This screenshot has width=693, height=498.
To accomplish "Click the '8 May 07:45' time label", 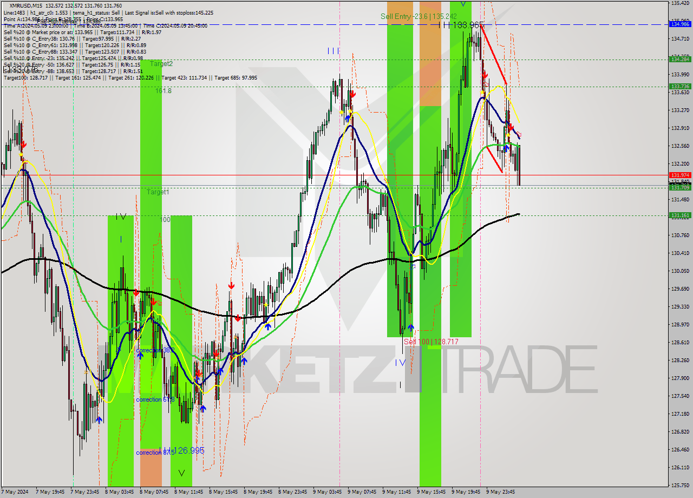I will [154, 492].
